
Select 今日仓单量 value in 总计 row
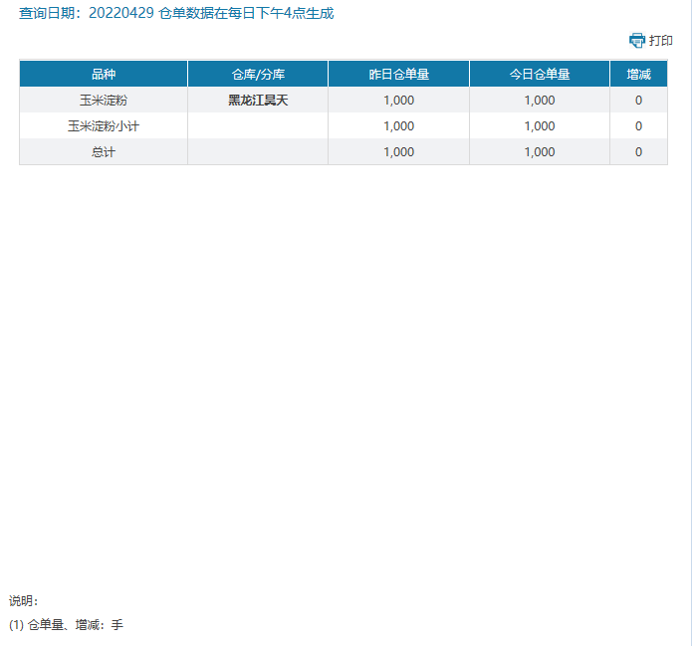coord(540,152)
